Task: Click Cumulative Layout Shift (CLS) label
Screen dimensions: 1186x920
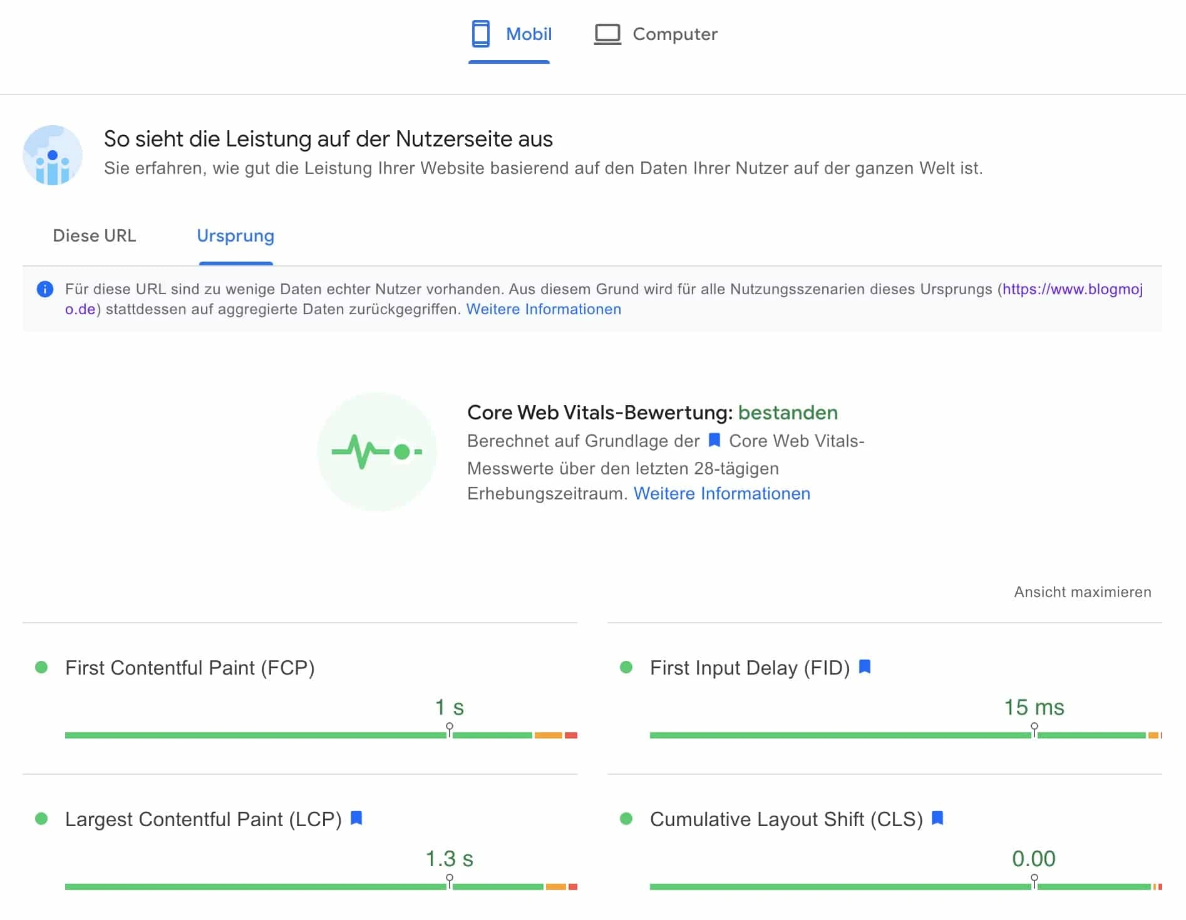Action: (x=786, y=819)
